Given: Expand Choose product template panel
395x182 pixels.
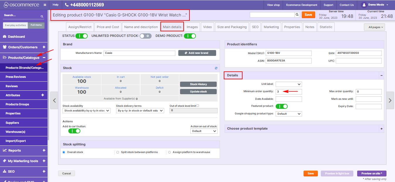Looking at the screenshot, I should [381, 129].
